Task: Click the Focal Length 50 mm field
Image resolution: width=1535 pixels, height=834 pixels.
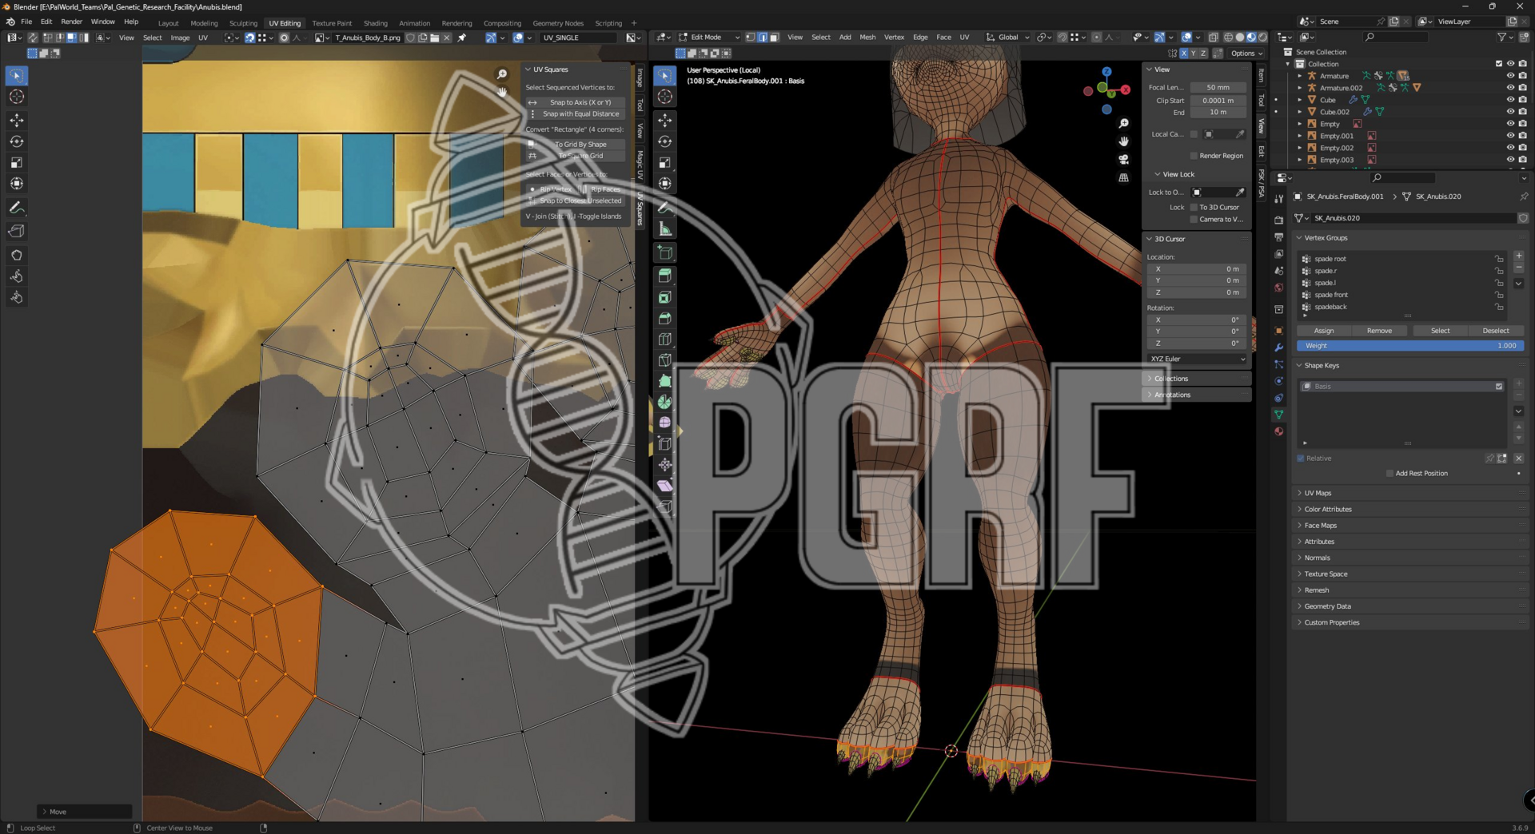Action: tap(1218, 88)
